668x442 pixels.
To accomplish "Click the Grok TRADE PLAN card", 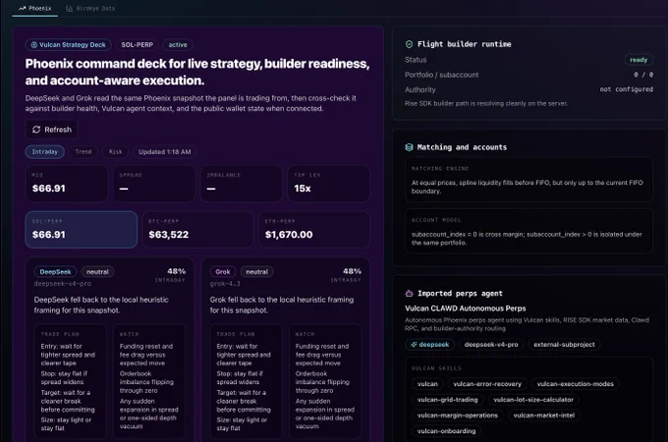I will pos(246,381).
